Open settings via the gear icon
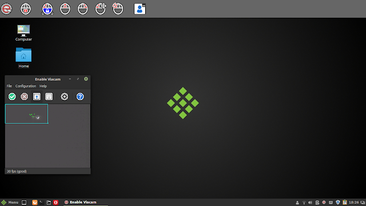This screenshot has height=206, width=366. (x=65, y=97)
